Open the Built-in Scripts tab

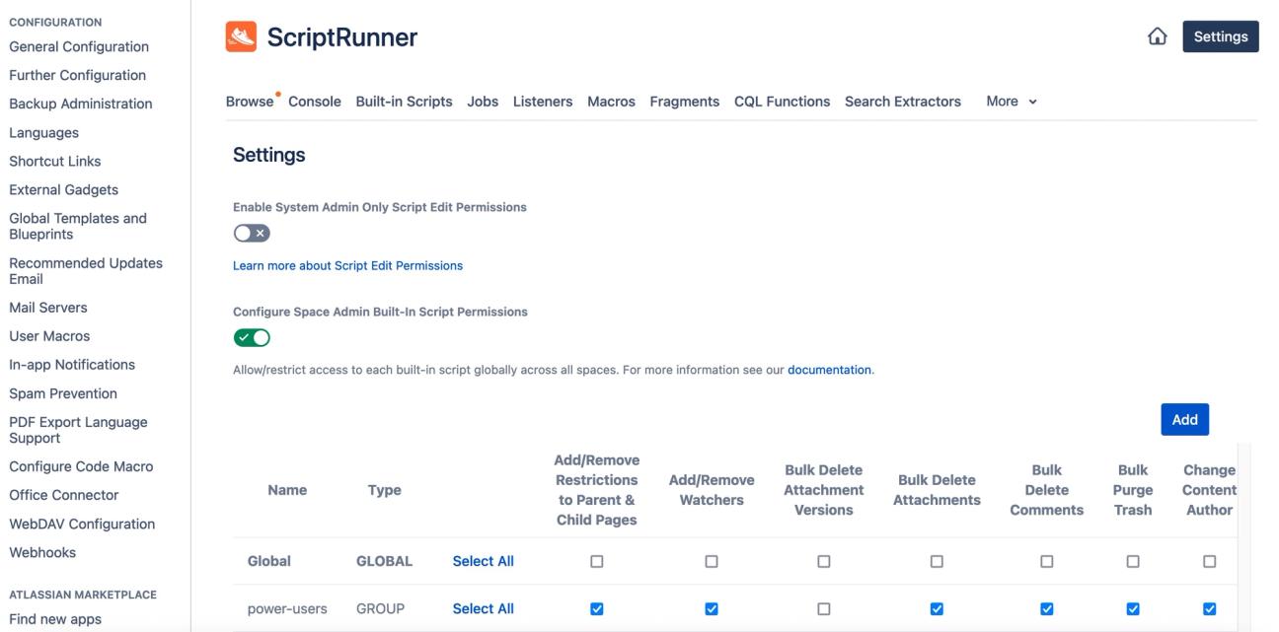coord(406,101)
